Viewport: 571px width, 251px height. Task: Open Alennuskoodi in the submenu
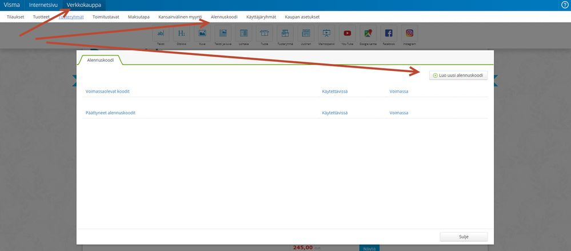click(x=224, y=17)
